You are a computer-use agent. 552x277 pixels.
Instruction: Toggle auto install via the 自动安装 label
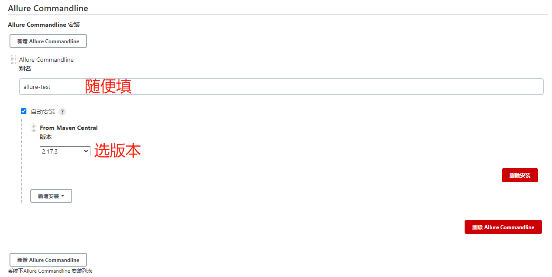pos(43,112)
